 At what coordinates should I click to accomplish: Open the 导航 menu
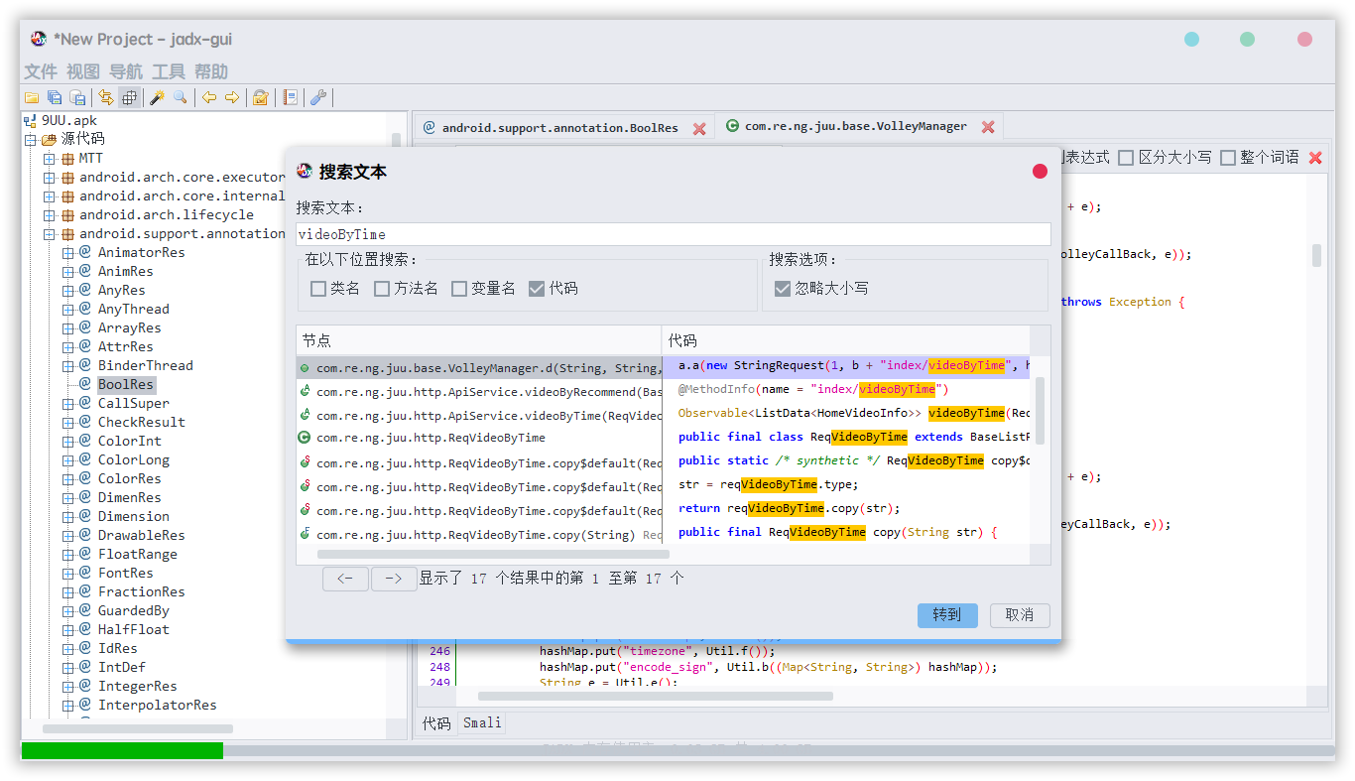click(x=126, y=71)
